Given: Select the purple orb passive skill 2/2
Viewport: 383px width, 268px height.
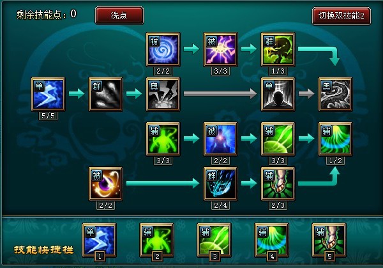Looking at the screenshot, I should [105, 184].
